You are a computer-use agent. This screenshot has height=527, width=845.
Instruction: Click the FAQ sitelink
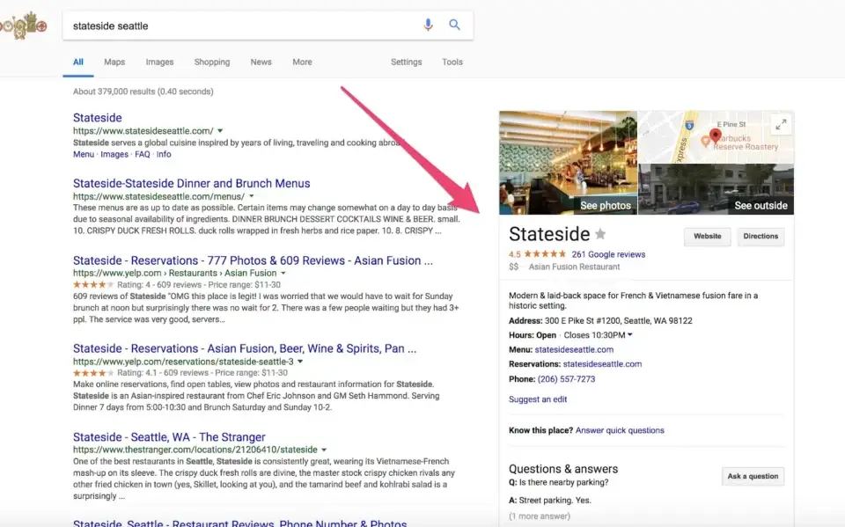tap(143, 154)
